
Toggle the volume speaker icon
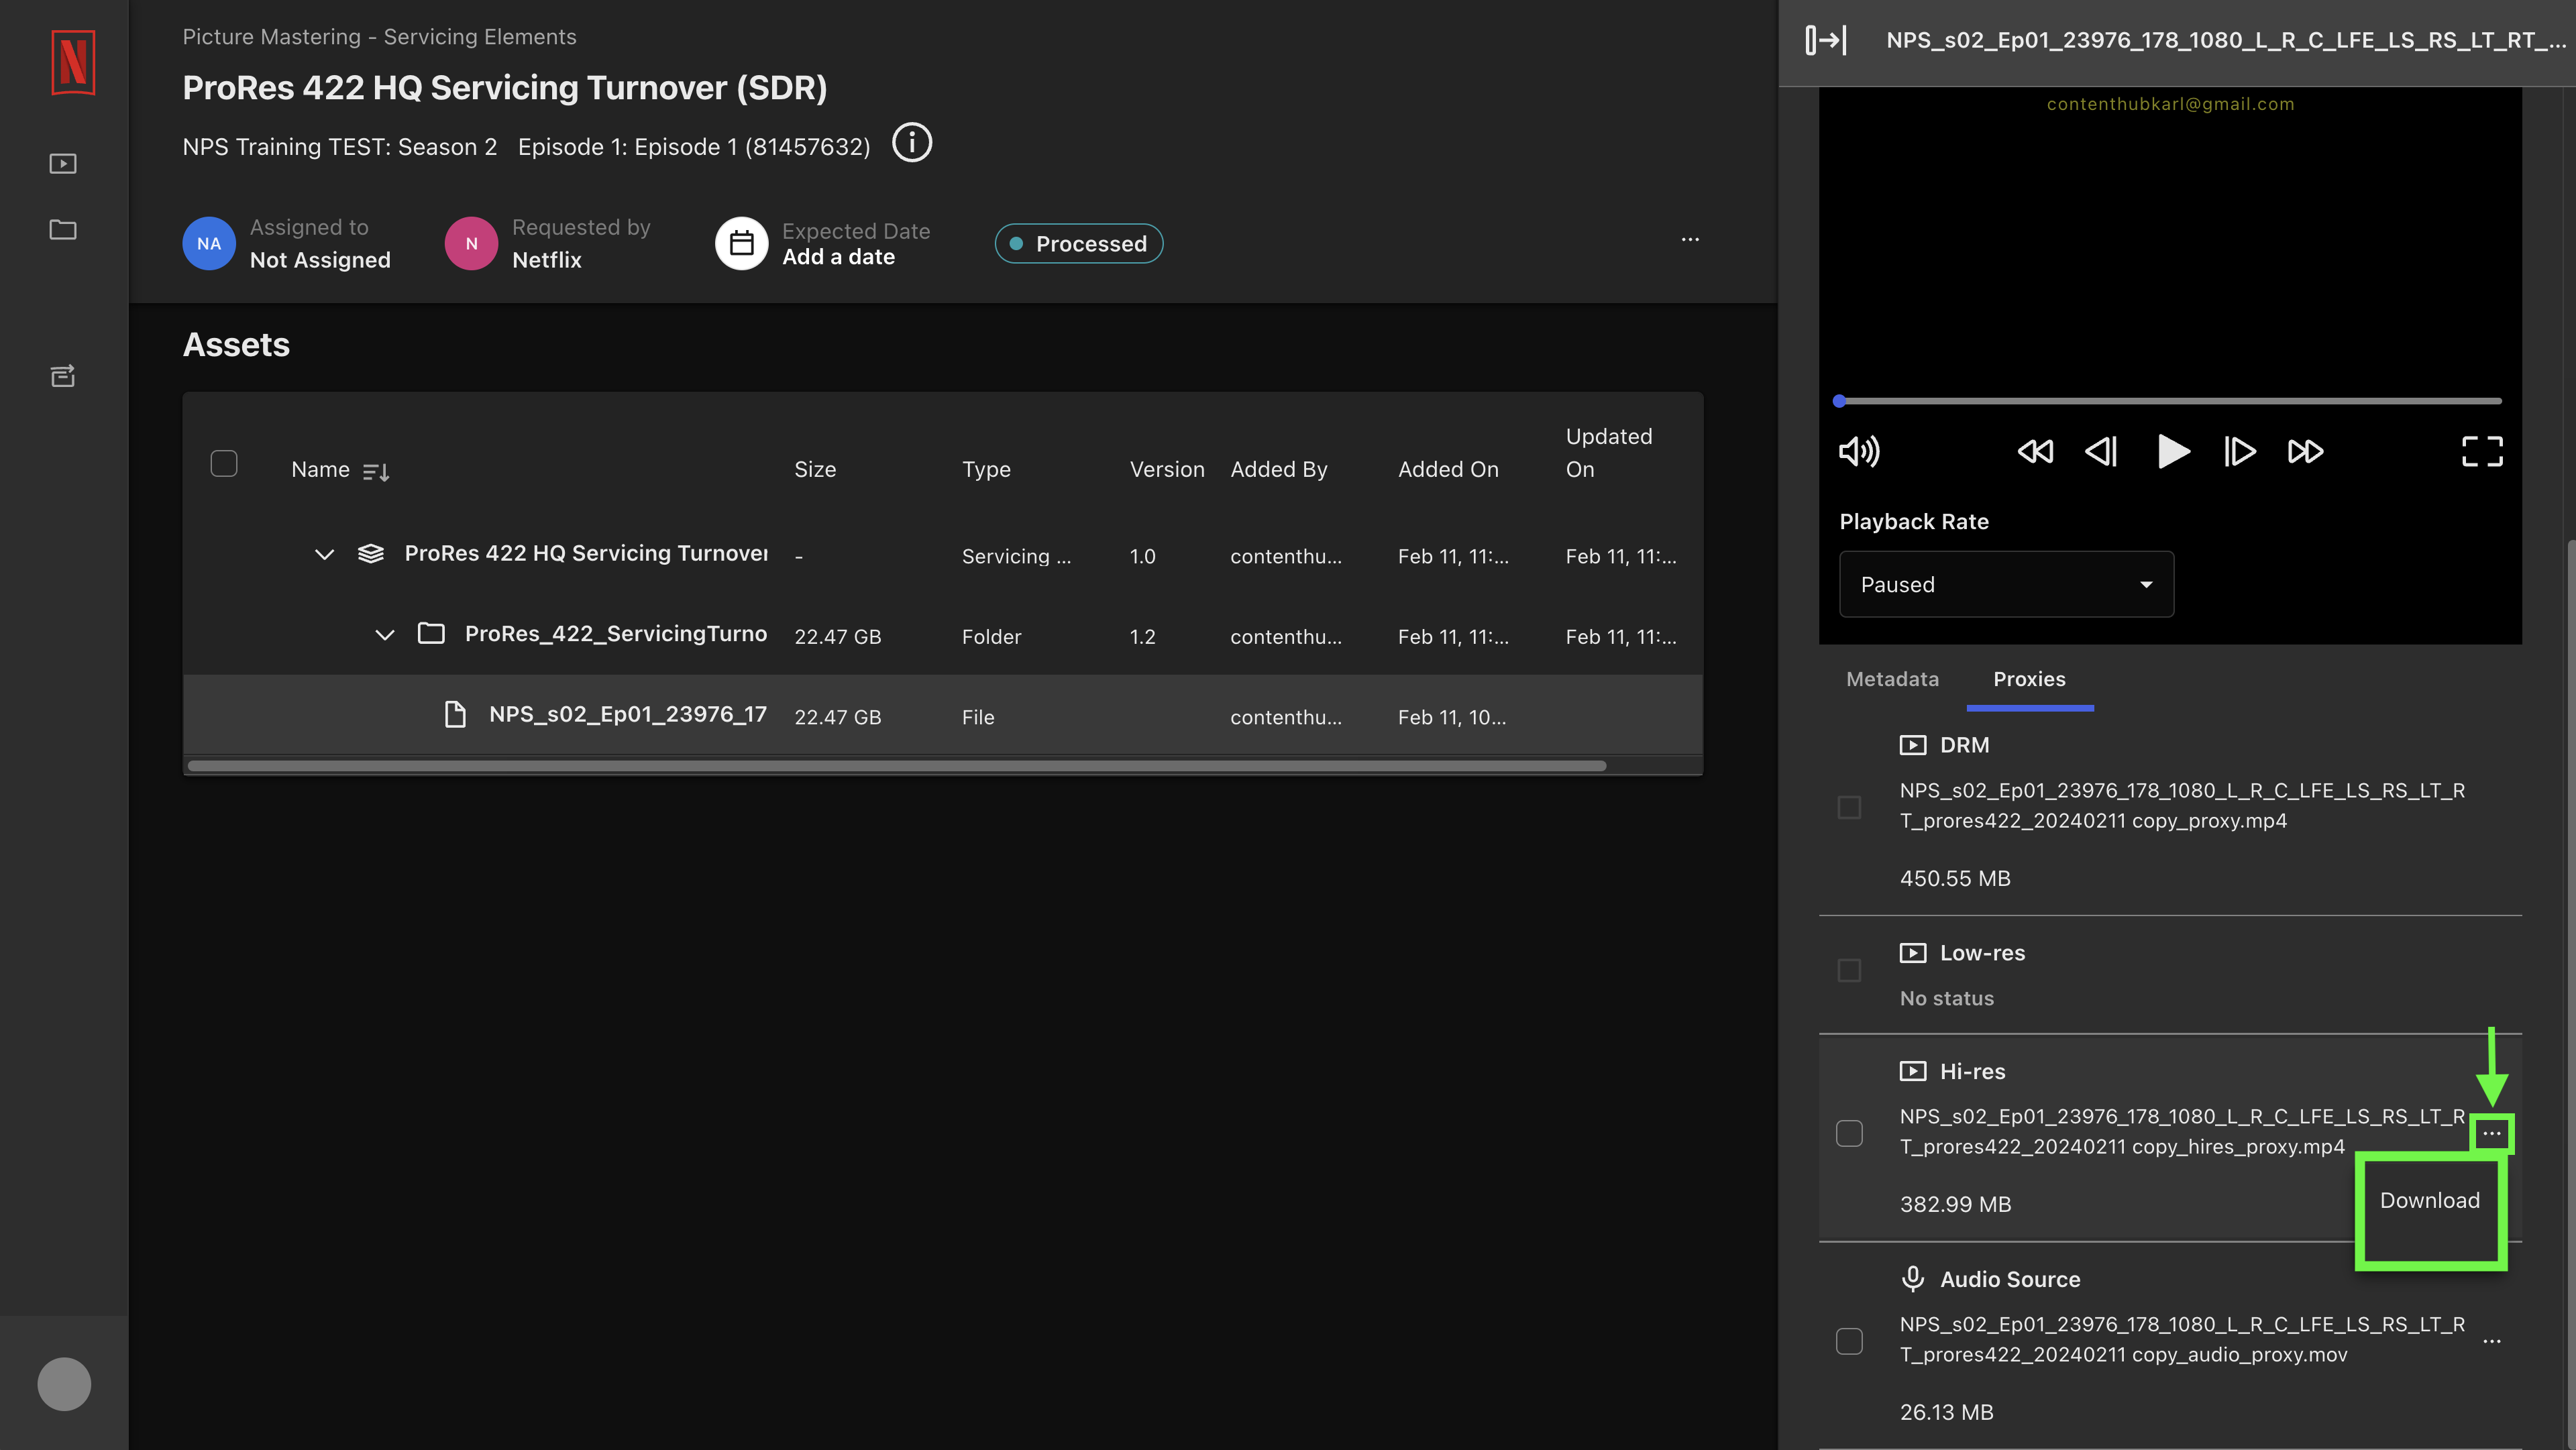click(x=1859, y=452)
